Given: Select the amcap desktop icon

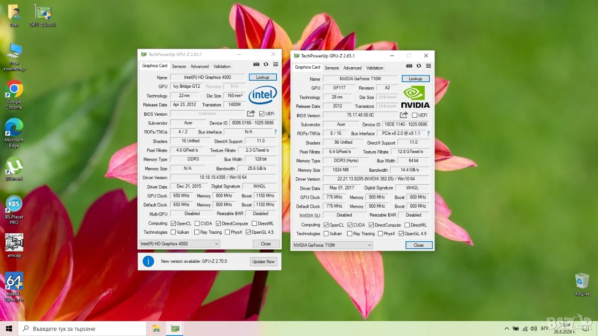Looking at the screenshot, I should tap(14, 245).
